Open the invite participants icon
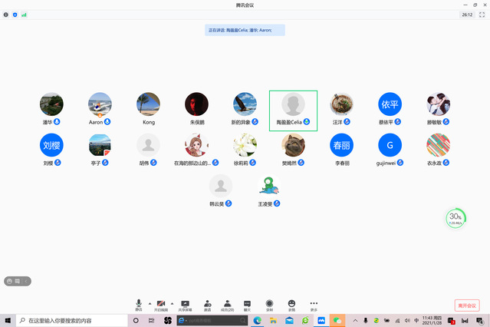The image size is (490, 327). click(x=207, y=305)
